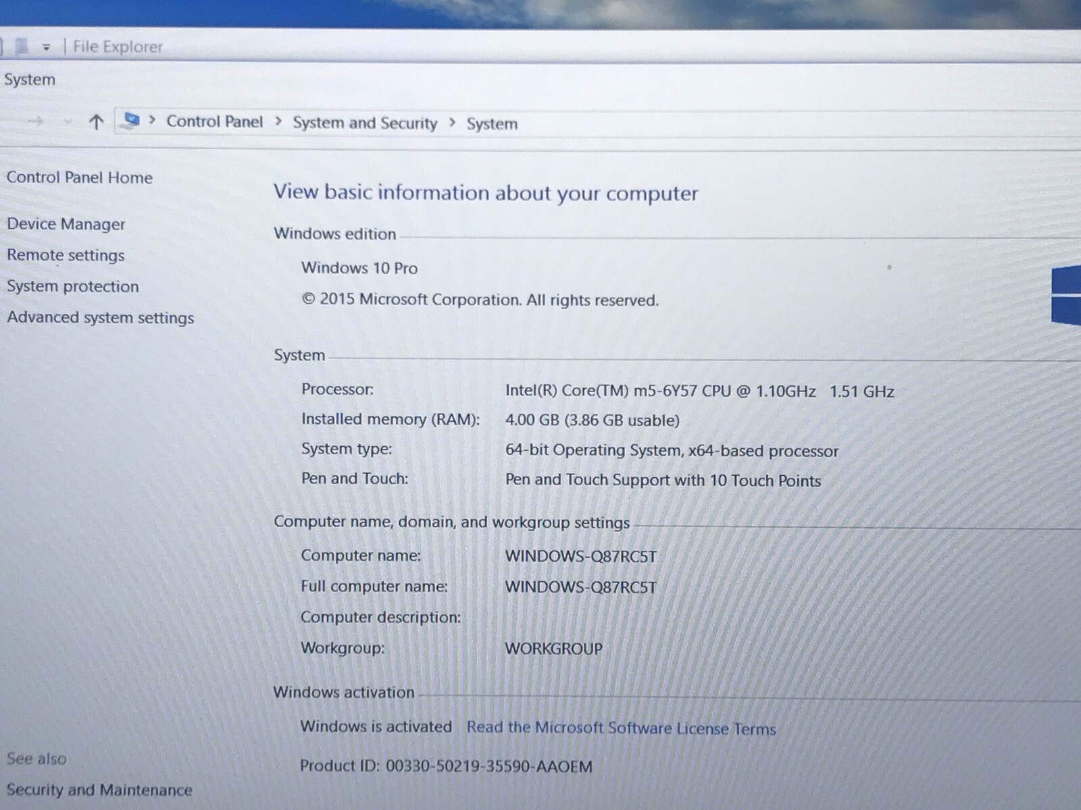The height and width of the screenshot is (810, 1081).
Task: Select '© 2015 Microsoft Corporation' copyright text
Action: point(411,300)
